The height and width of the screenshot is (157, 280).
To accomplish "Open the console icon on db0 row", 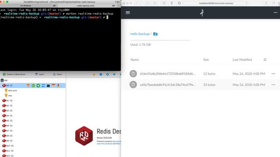I will 48,85.
